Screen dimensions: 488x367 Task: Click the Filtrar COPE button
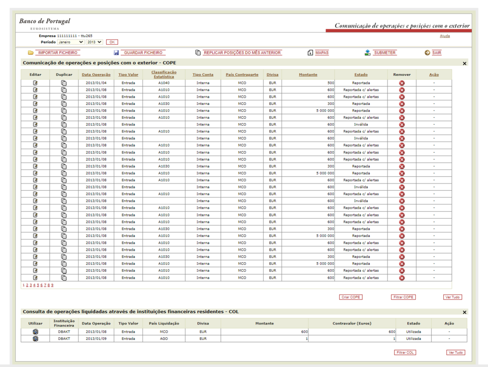coord(403,297)
